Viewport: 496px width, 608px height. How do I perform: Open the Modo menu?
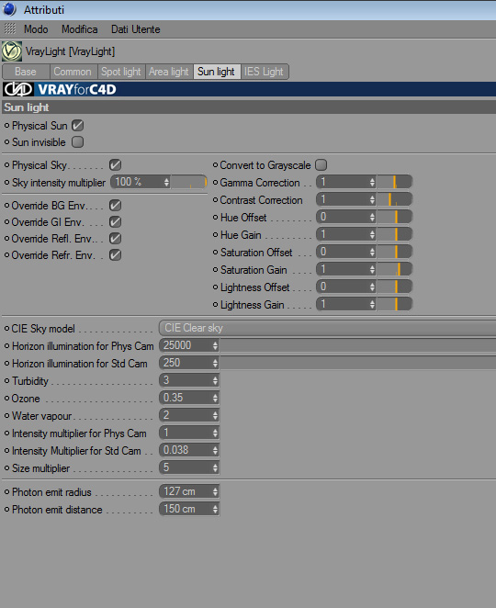[36, 29]
